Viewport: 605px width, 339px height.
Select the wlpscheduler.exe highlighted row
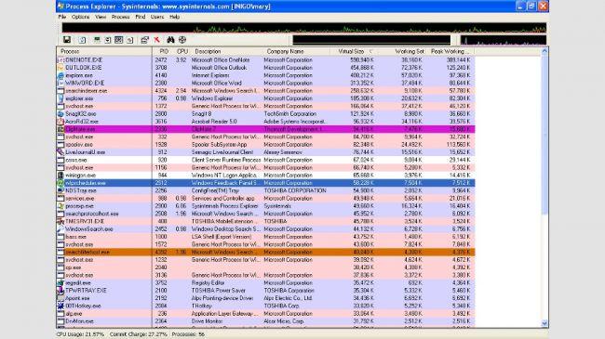[266, 183]
